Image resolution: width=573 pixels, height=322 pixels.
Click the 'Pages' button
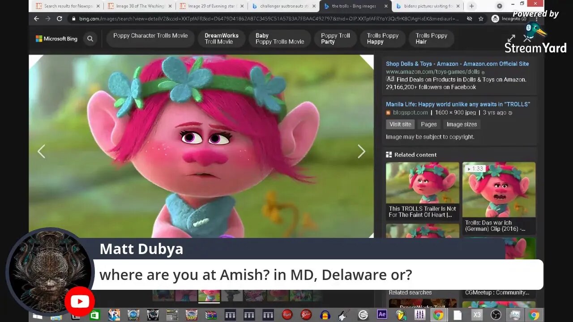pos(428,124)
